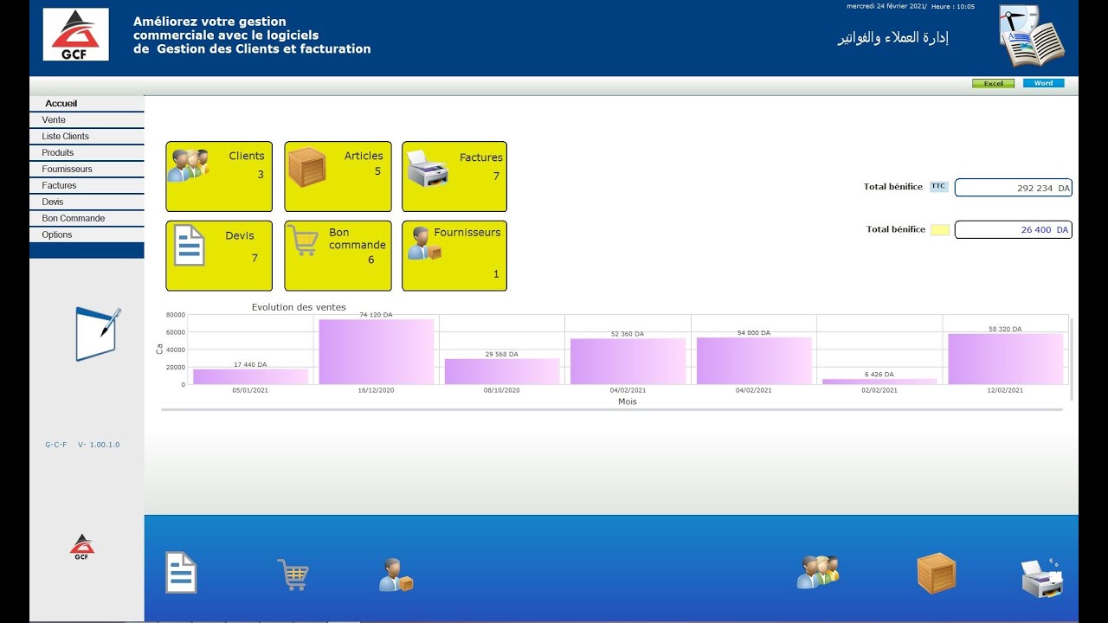1108x623 pixels.
Task: Click the notepad with pen sidebar icon
Action: tap(98, 334)
